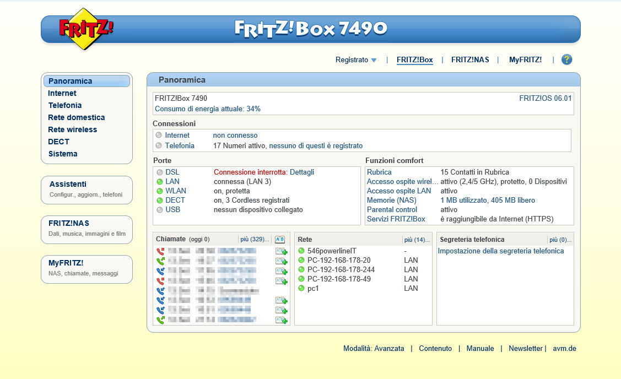Click the green LED next to 546powerlineIT

click(x=301, y=251)
